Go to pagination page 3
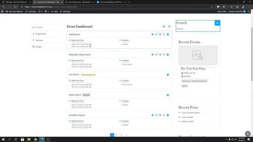253x142 pixels. tap(121, 135)
